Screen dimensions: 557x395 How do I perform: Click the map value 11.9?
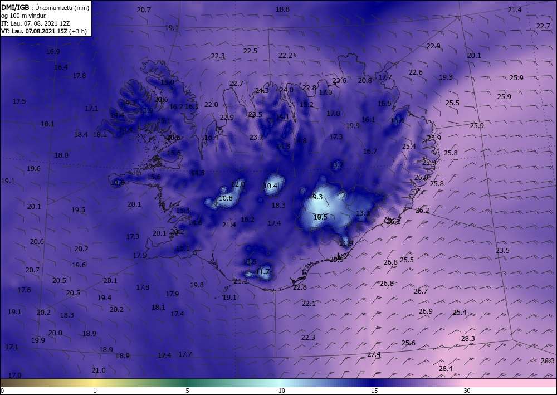click(x=346, y=243)
